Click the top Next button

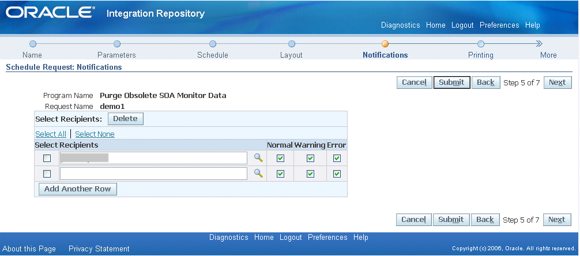coord(558,82)
